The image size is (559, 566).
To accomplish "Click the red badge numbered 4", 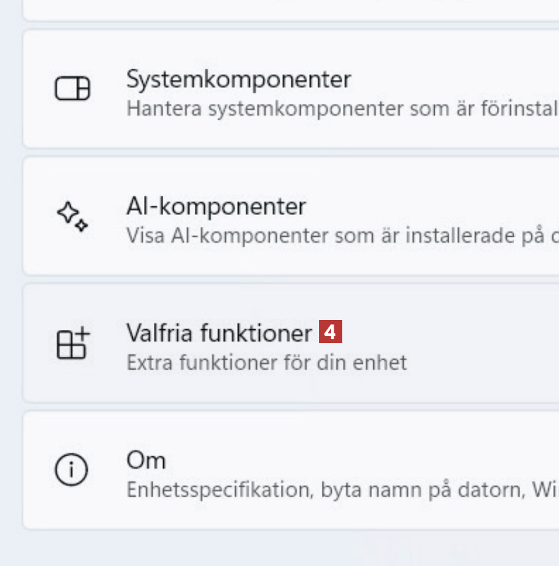I will [x=330, y=332].
